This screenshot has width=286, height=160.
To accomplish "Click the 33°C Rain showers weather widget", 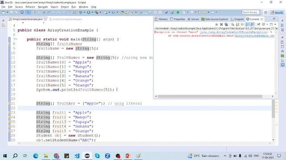I will [x=203, y=156].
